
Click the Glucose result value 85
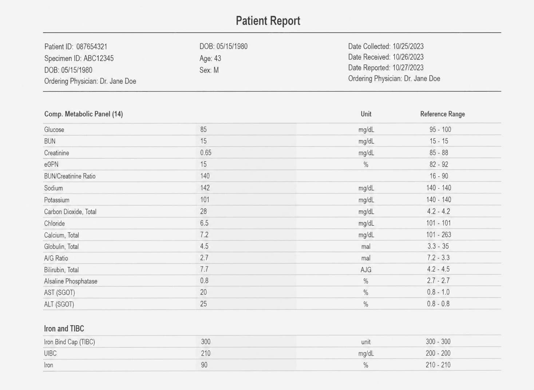(x=203, y=129)
